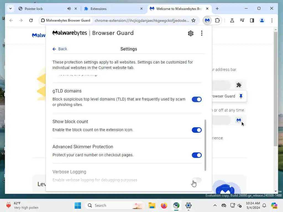
Task: Click the gTLD domains heading
Action: coord(67,91)
